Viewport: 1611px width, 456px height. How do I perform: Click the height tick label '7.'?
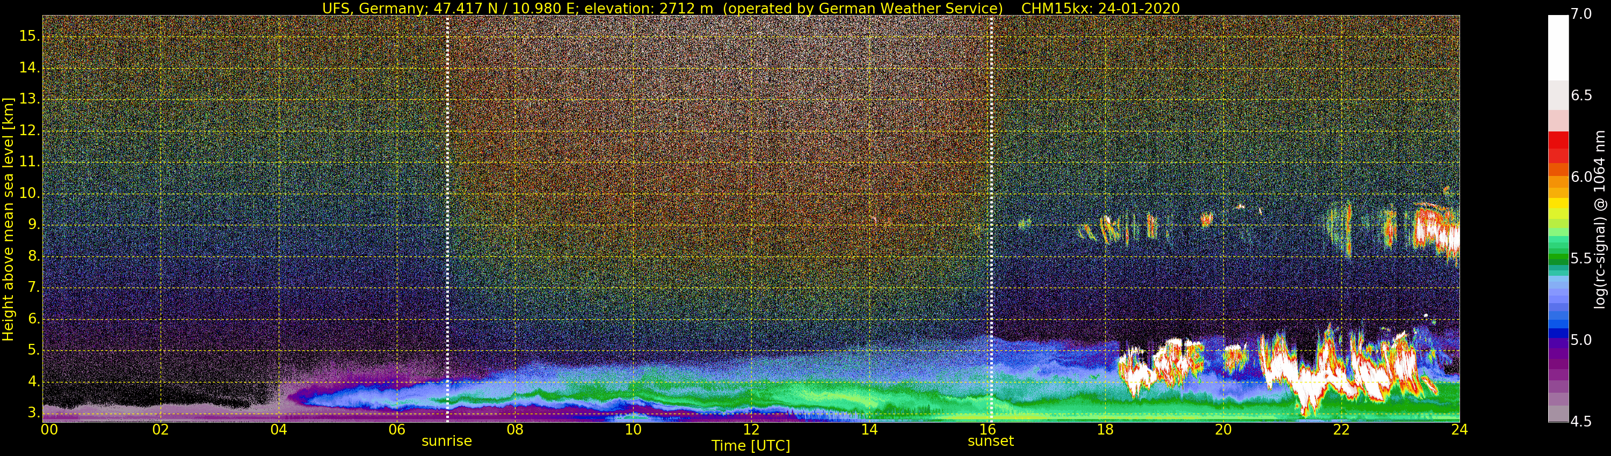[34, 288]
